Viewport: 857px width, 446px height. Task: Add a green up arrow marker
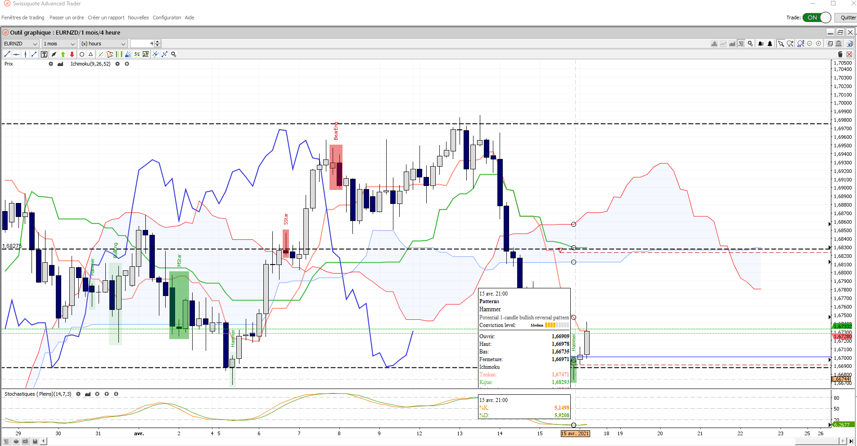click(63, 54)
